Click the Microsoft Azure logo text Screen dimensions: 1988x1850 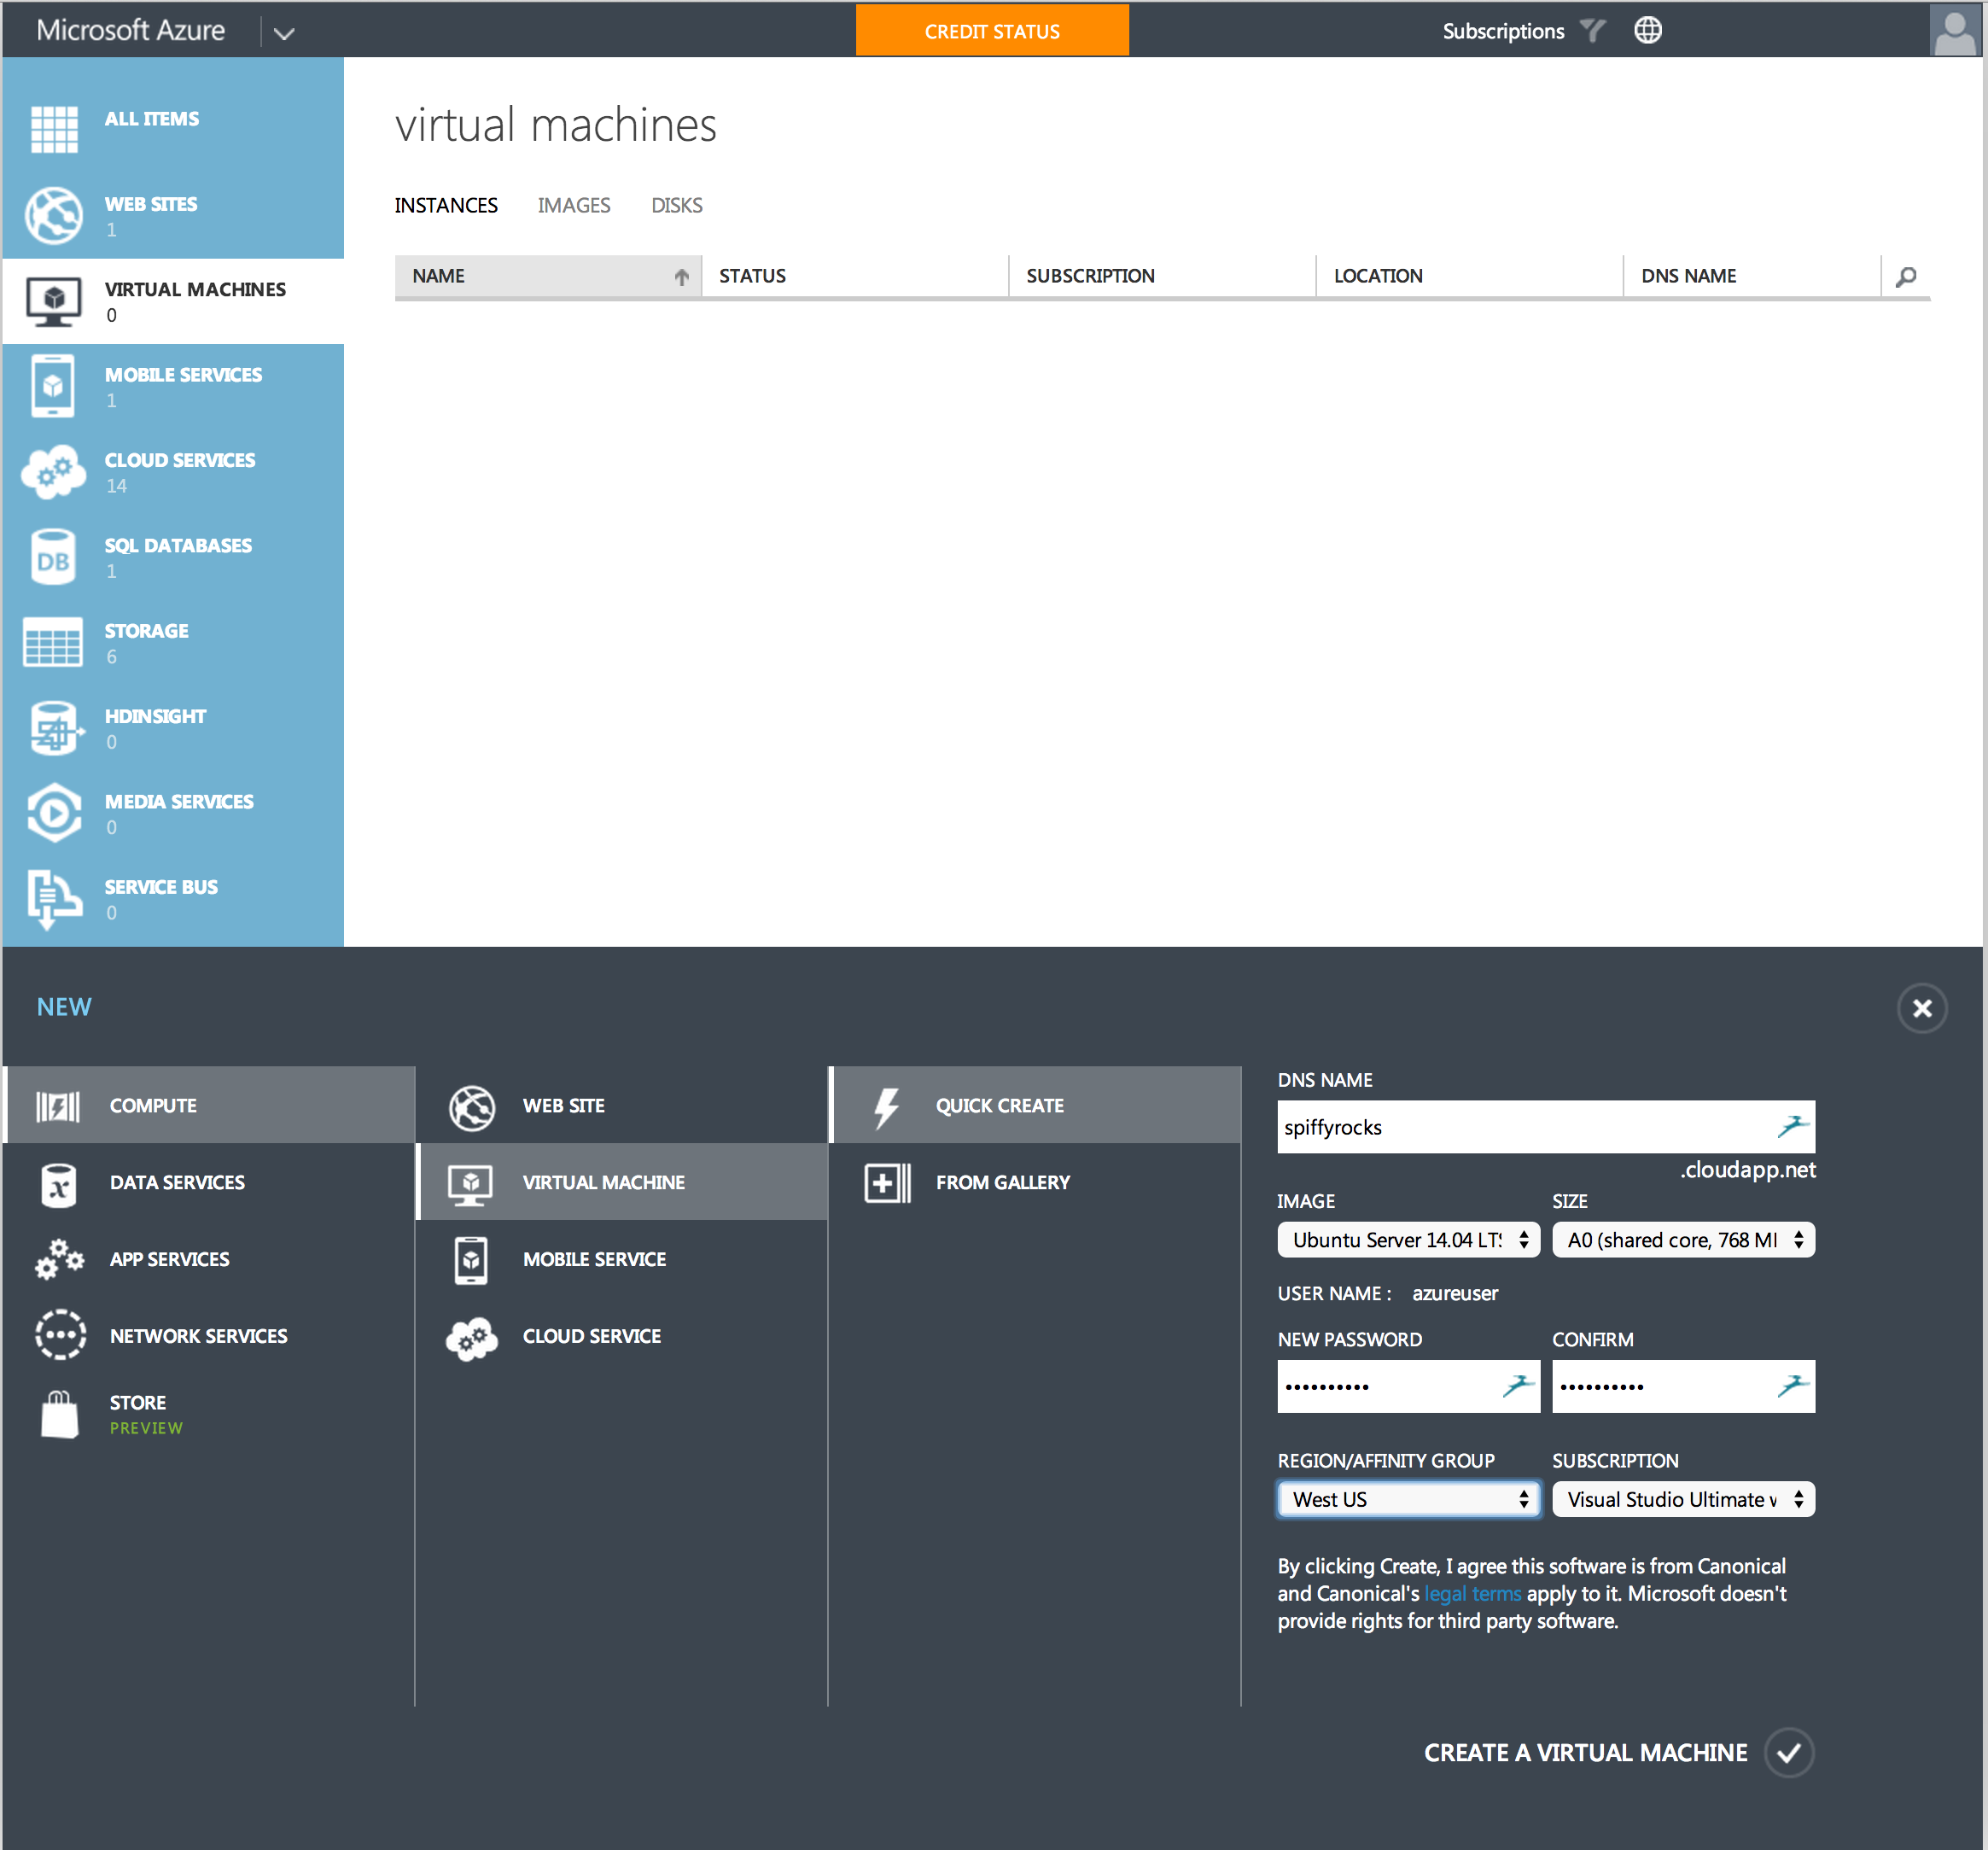[x=131, y=31]
